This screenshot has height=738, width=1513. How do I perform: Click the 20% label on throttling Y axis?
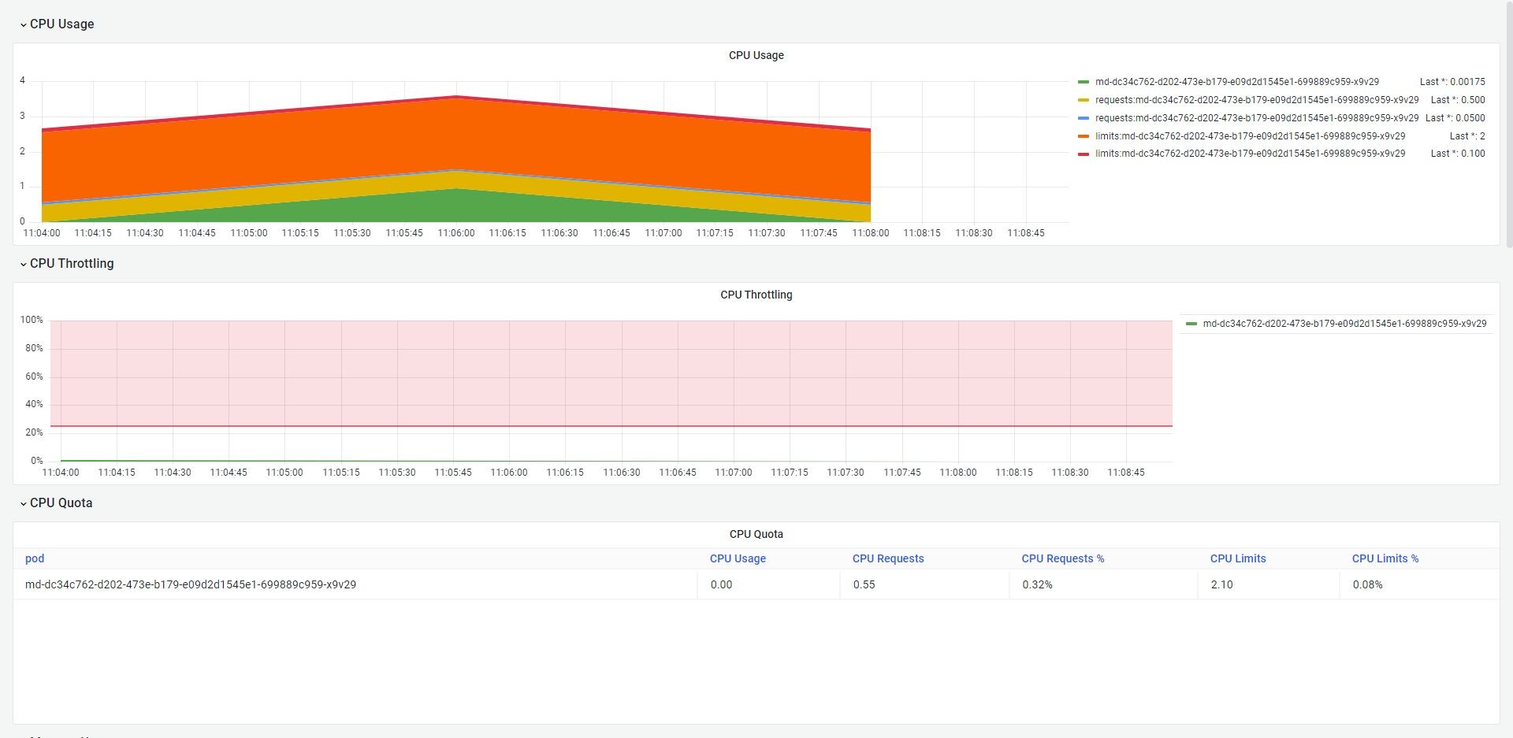[34, 432]
